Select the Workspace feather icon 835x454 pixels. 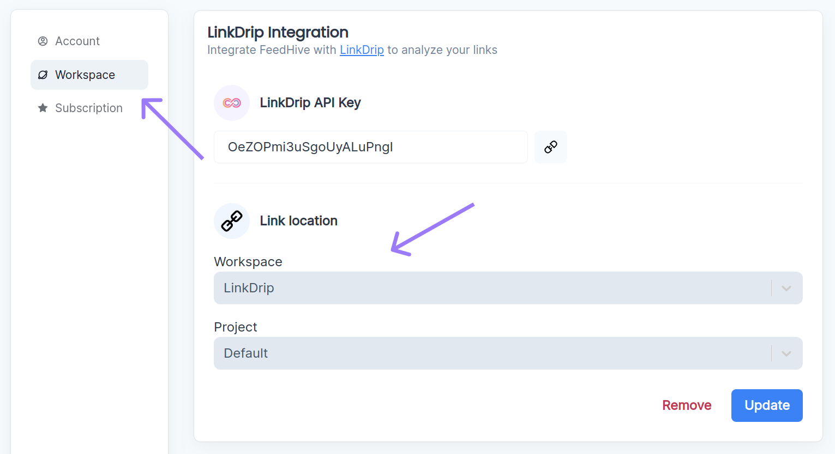tap(42, 75)
